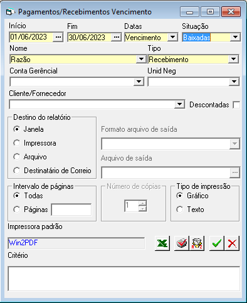Click the window icon in title bar
This screenshot has height=303, width=247.
tap(9, 12)
